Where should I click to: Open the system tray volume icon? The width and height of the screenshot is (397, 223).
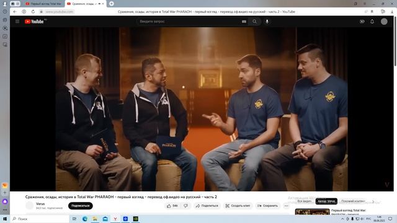point(362,219)
